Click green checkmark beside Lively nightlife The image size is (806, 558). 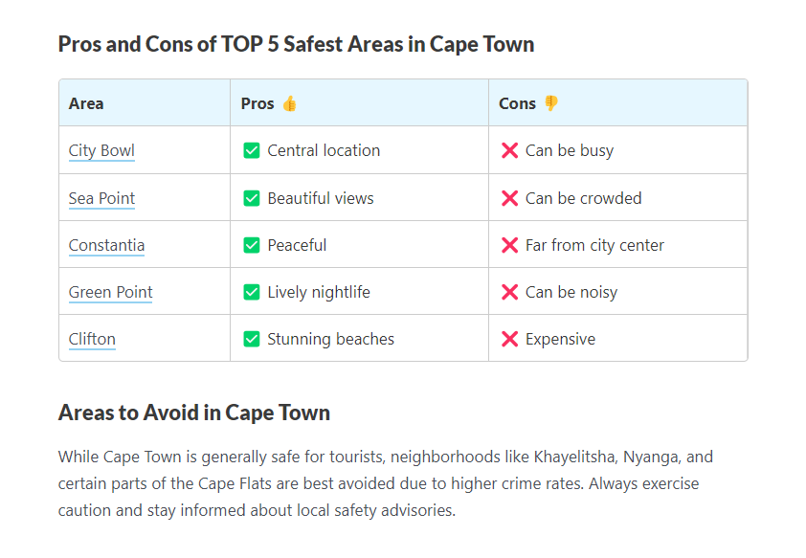pyautogui.click(x=252, y=292)
